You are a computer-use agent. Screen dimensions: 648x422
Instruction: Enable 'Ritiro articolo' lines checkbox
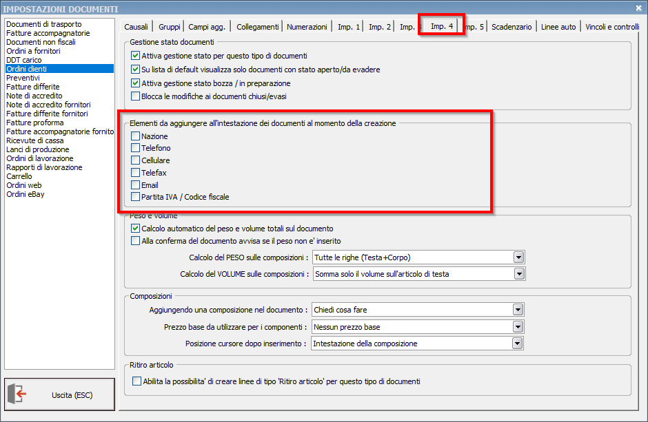[136, 381]
